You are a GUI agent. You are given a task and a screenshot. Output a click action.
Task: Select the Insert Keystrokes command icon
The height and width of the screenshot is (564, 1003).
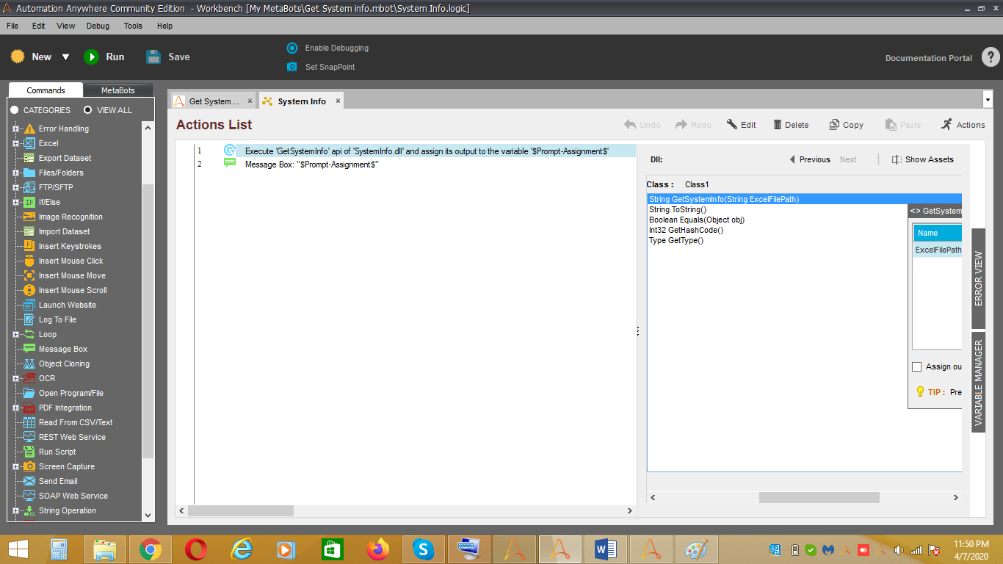(x=29, y=246)
